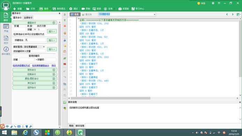The image size is (242, 136).
Task: Open the script subroutine combo box
Action: pos(127,14)
